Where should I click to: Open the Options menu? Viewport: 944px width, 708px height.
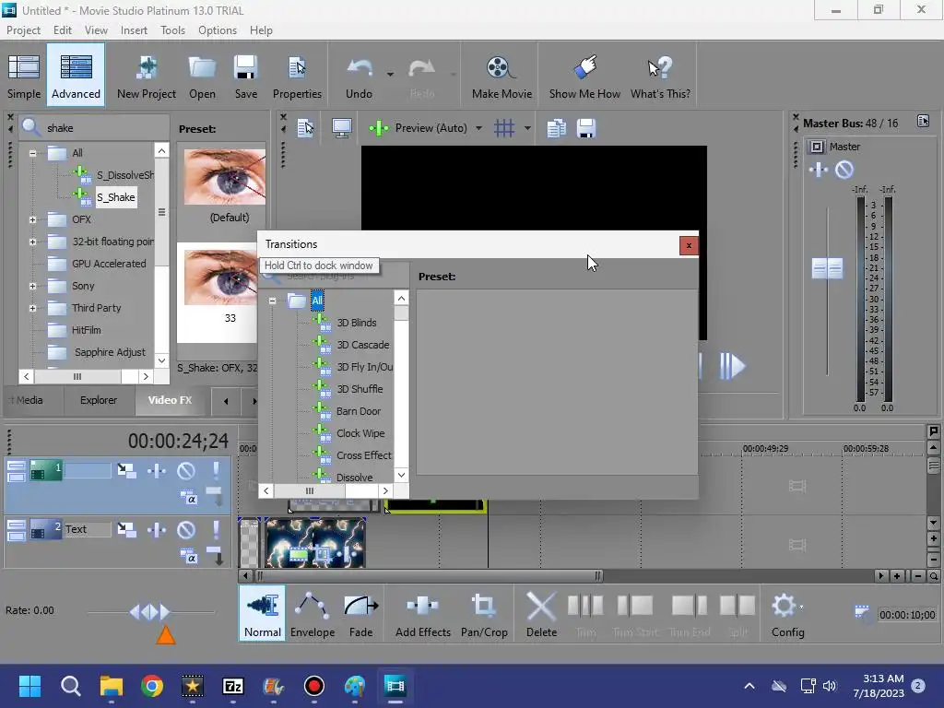pos(218,30)
